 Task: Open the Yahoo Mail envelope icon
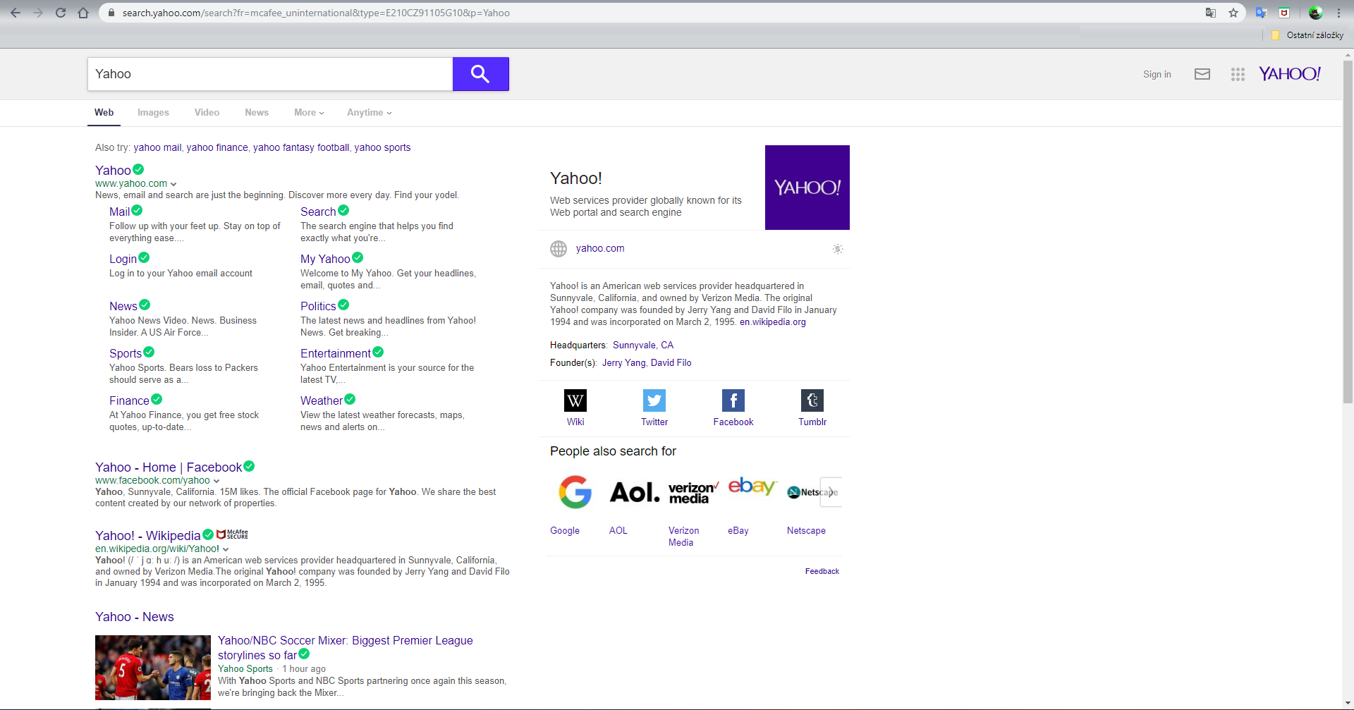(x=1202, y=74)
